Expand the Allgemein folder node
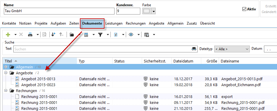 point(6,67)
